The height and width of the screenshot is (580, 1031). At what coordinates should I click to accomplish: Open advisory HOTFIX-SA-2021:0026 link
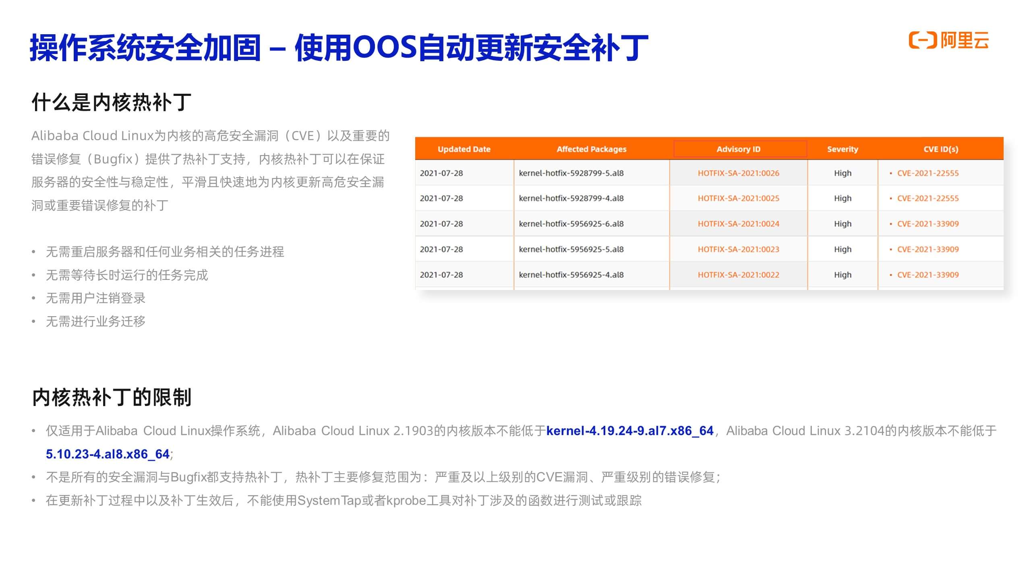click(739, 173)
